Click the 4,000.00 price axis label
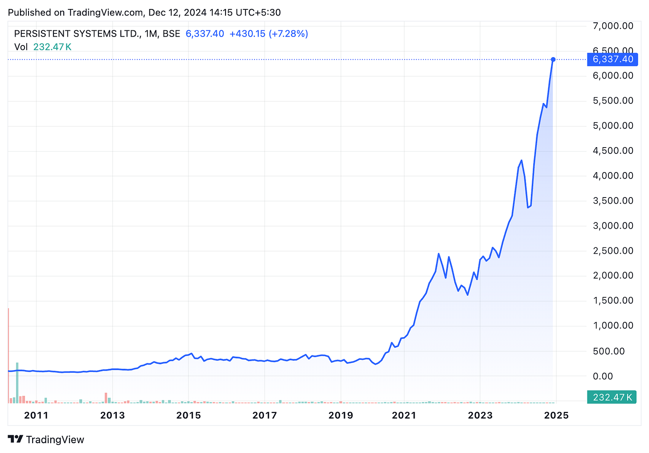This screenshot has width=649, height=453. click(613, 176)
